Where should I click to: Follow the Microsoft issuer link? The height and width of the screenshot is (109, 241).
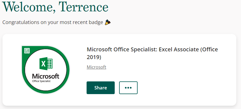[96, 67]
